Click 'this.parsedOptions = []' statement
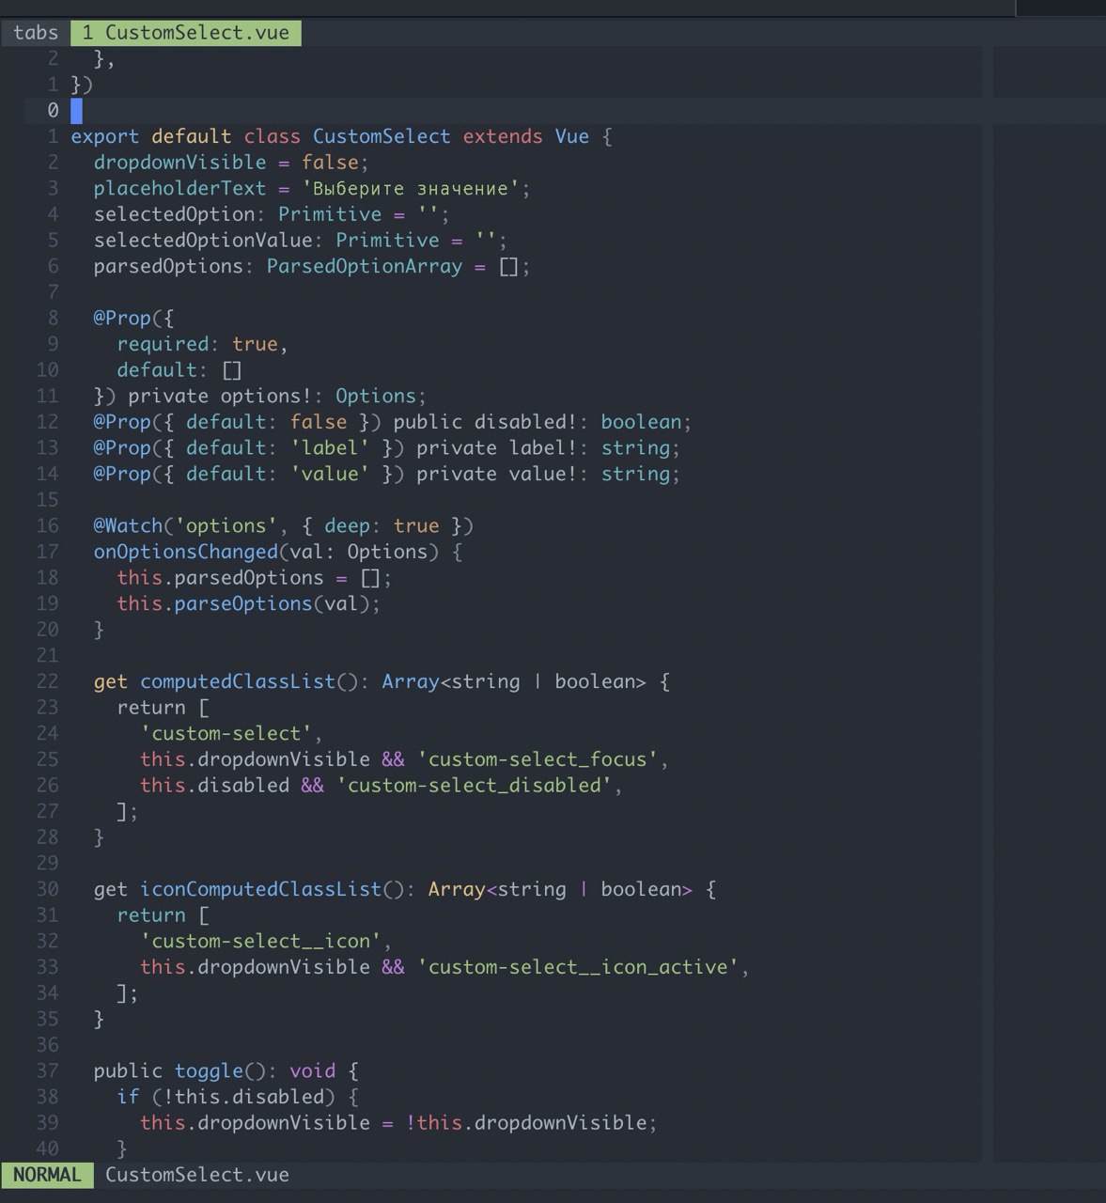 point(249,578)
